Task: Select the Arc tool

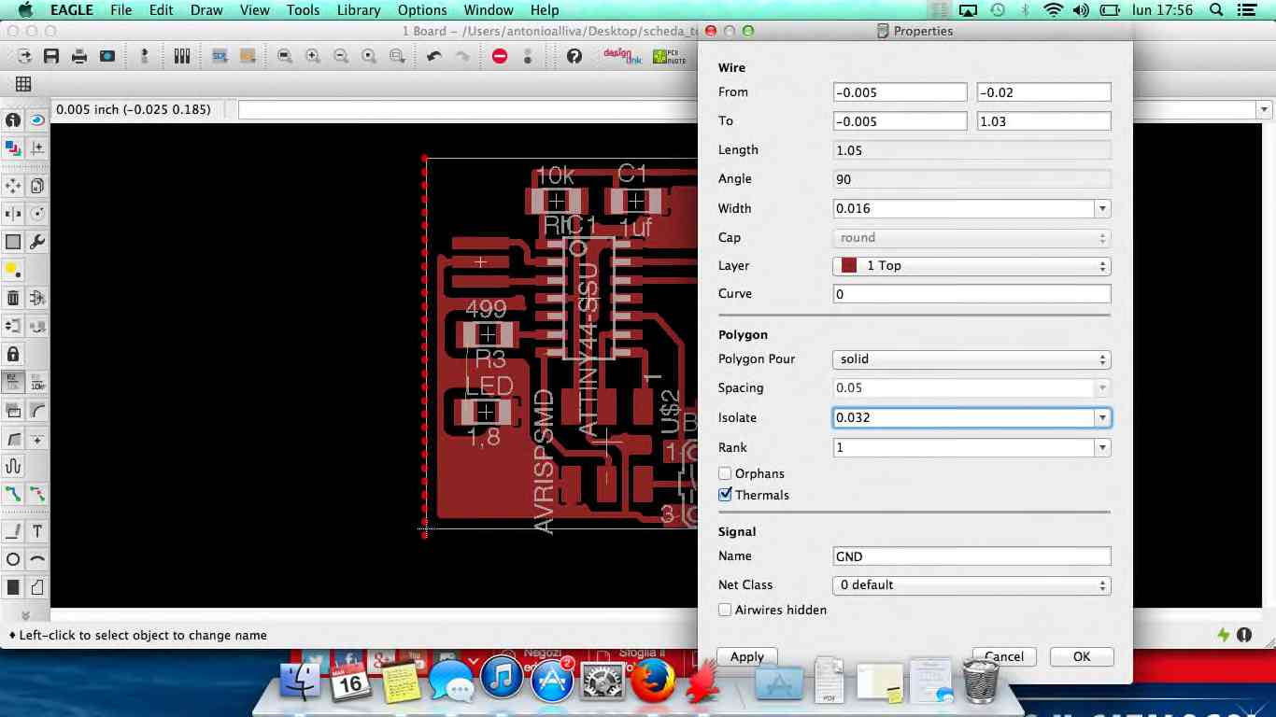Action: [37, 559]
